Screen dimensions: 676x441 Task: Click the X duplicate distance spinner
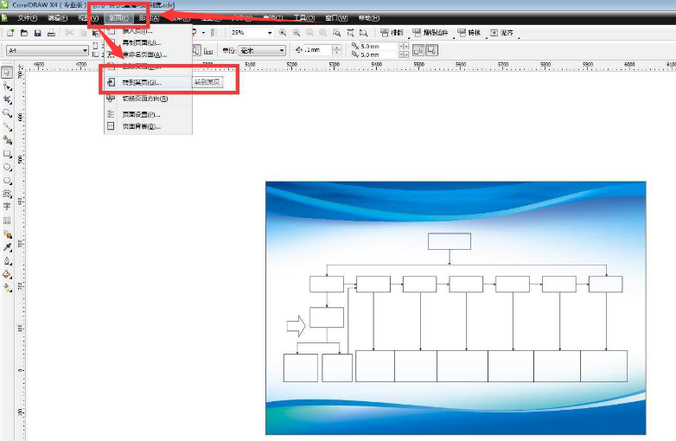pyautogui.click(x=404, y=46)
